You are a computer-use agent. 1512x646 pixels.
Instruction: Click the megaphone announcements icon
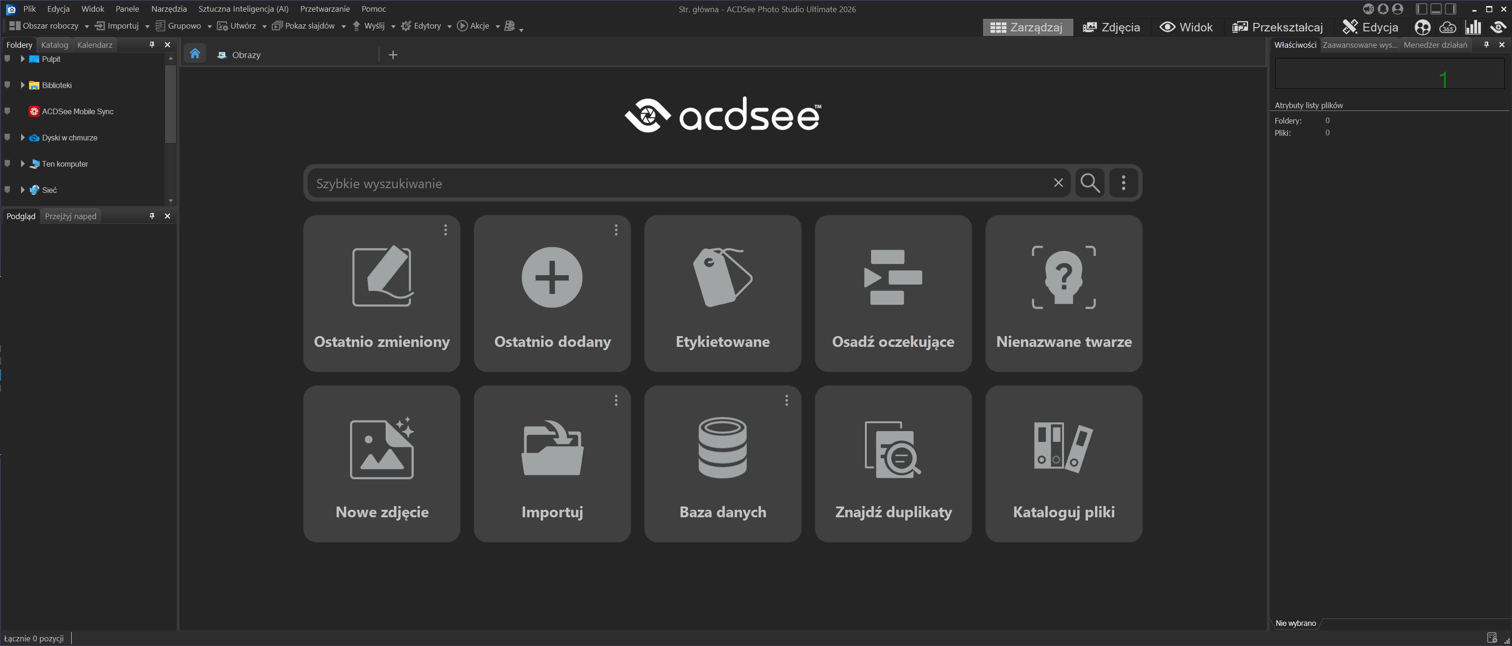[1368, 9]
